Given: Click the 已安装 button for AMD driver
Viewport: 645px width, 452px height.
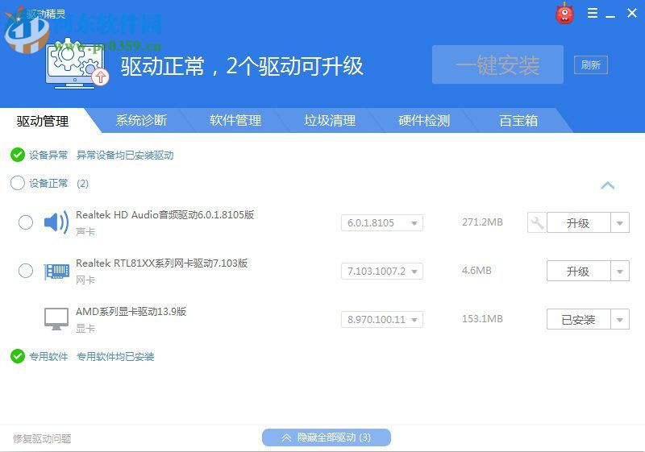Looking at the screenshot, I should 578,319.
